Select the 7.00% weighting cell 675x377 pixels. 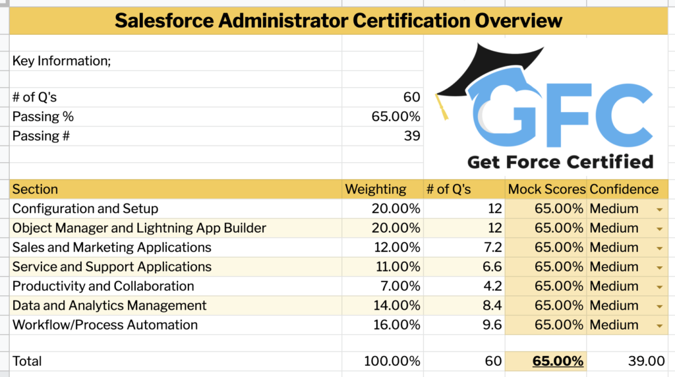coord(383,286)
